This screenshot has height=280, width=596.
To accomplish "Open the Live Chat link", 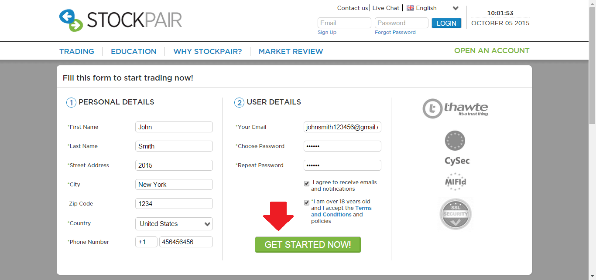I will coord(386,8).
